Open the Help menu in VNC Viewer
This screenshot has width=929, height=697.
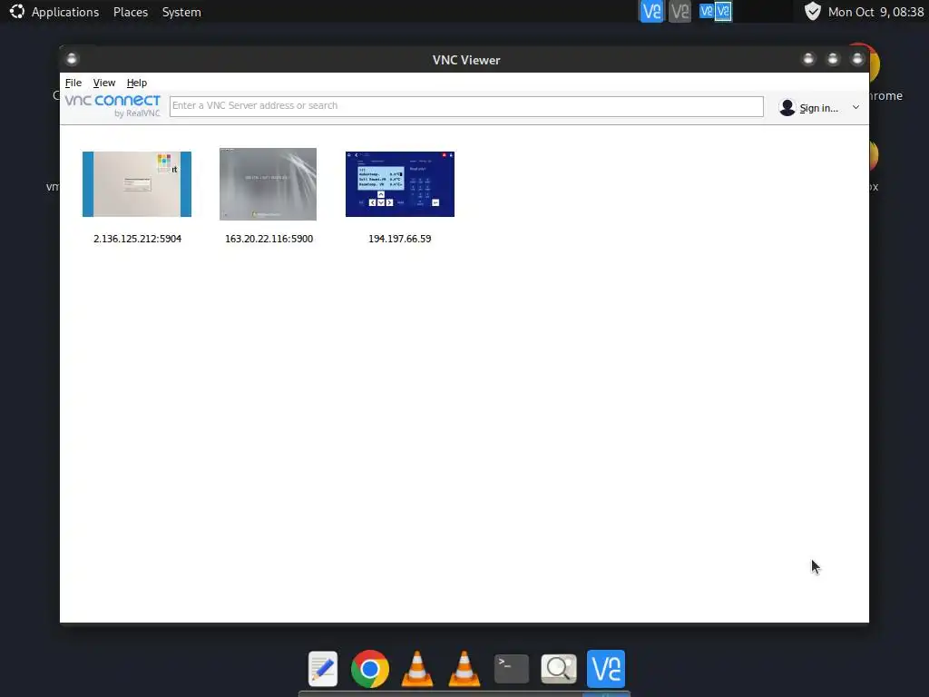(137, 83)
